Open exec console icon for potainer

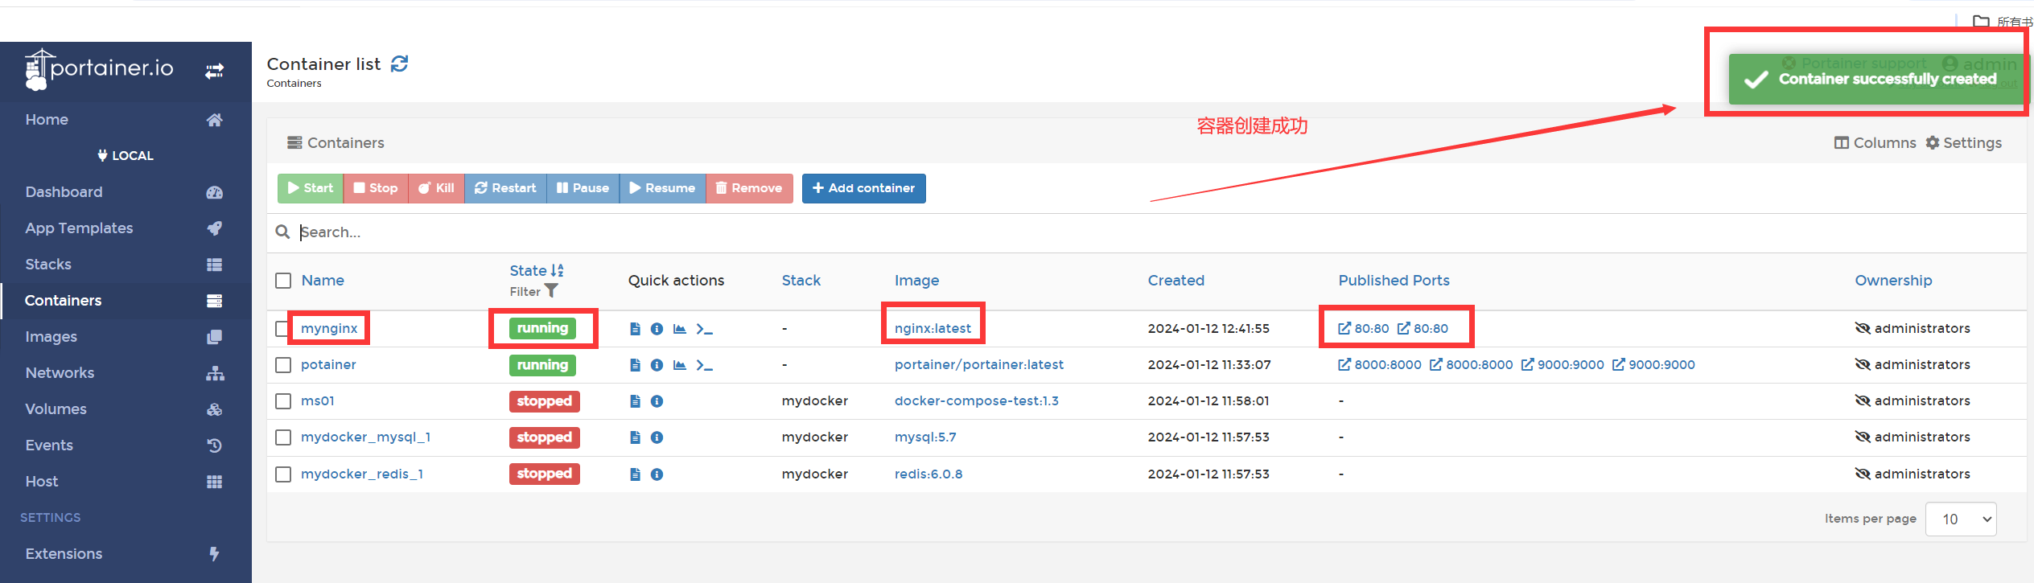coord(705,365)
